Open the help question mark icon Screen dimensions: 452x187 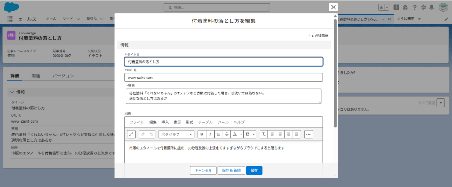tap(414, 8)
